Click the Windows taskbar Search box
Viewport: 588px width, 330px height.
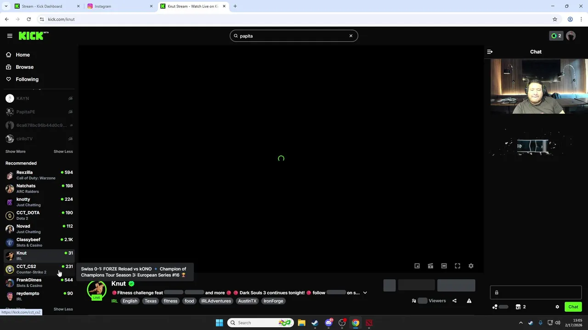[x=260, y=323]
